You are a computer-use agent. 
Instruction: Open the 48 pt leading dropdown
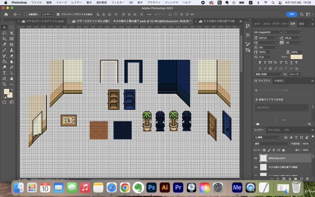coord(301,38)
